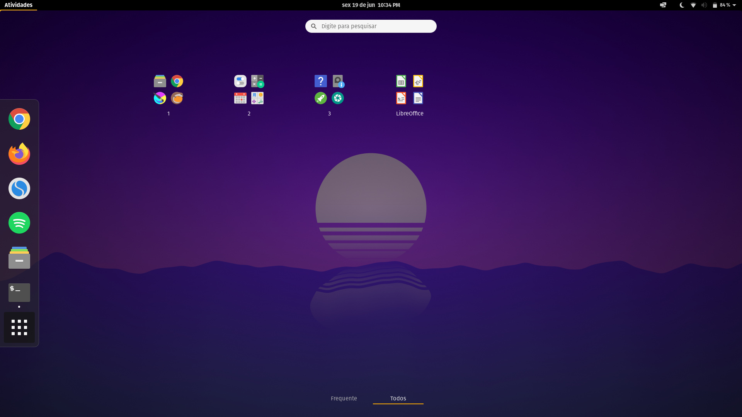742x417 pixels.
Task: Open the multi-window indicator in top bar
Action: tap(663, 5)
